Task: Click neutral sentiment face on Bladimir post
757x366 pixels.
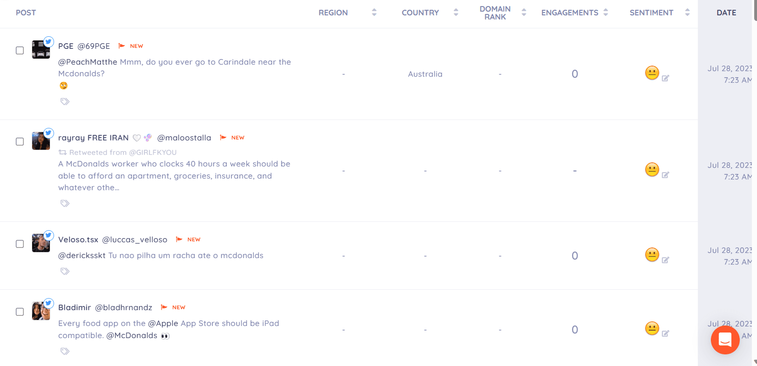Action: [652, 328]
